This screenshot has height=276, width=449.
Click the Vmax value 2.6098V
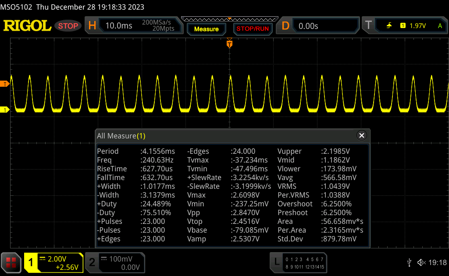pyautogui.click(x=245, y=195)
